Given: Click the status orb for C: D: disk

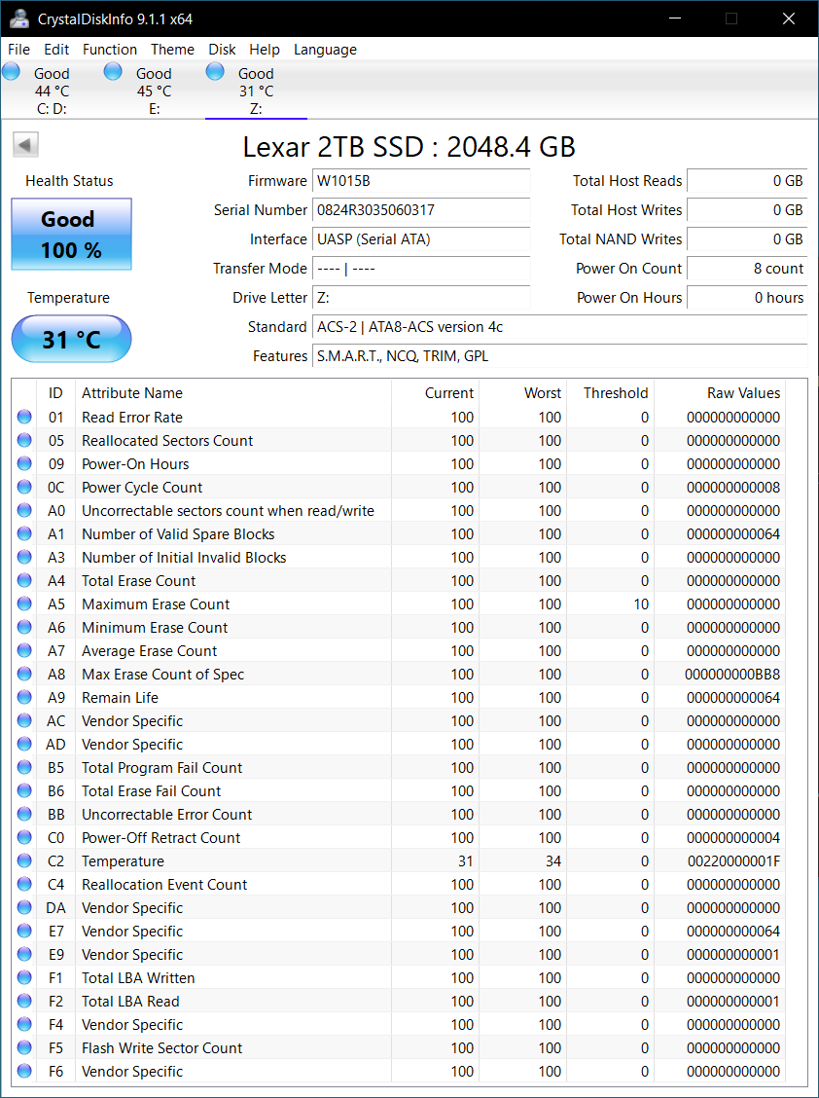Looking at the screenshot, I should (x=12, y=71).
